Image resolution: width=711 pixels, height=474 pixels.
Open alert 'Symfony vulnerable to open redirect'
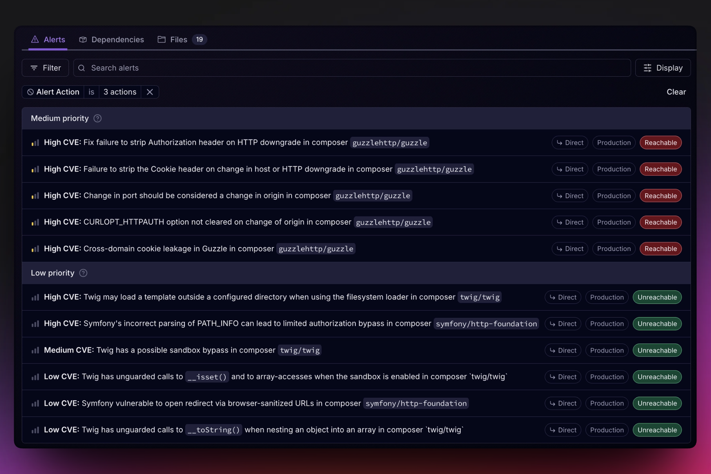356,403
